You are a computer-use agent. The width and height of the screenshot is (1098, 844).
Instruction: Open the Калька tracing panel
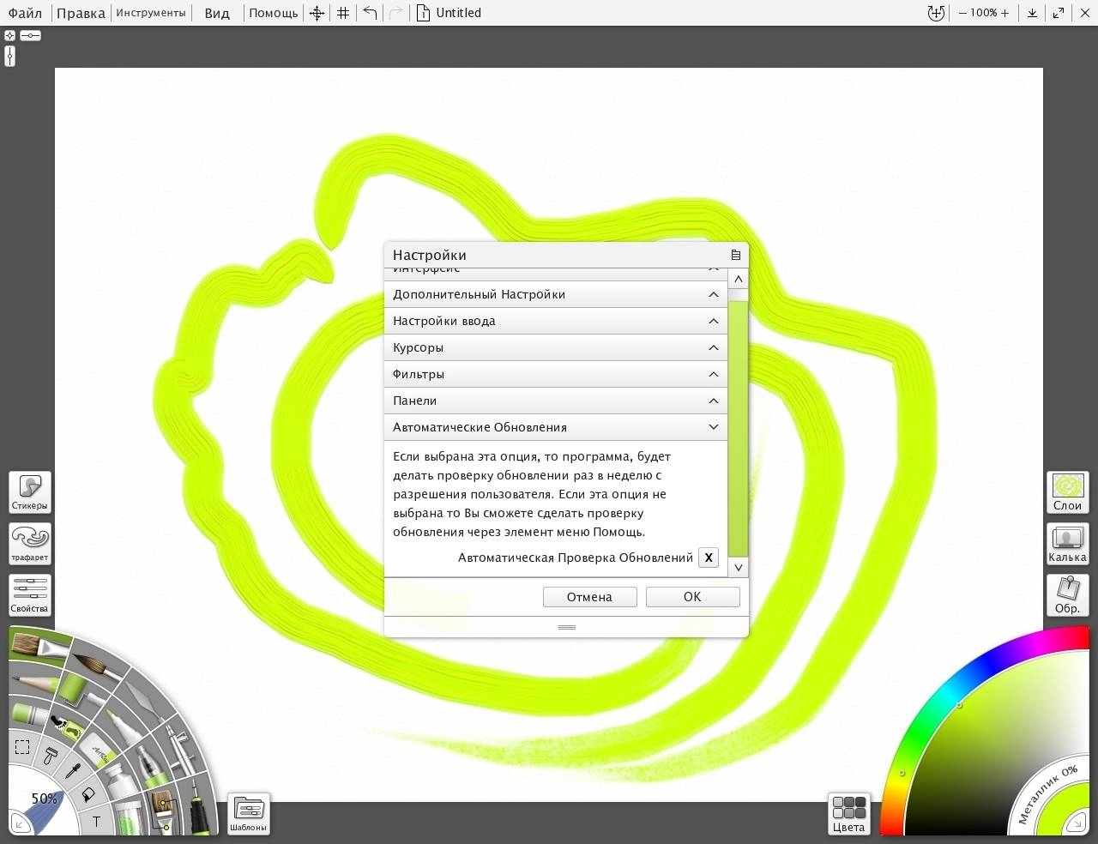(x=1067, y=544)
